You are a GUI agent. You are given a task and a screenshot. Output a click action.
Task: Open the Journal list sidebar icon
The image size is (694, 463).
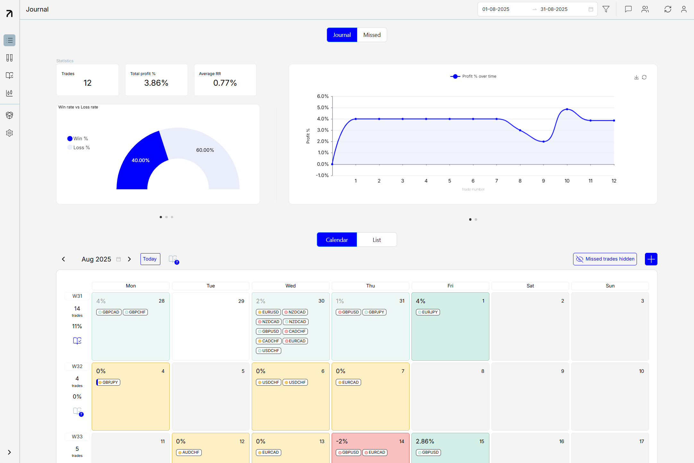(10, 40)
